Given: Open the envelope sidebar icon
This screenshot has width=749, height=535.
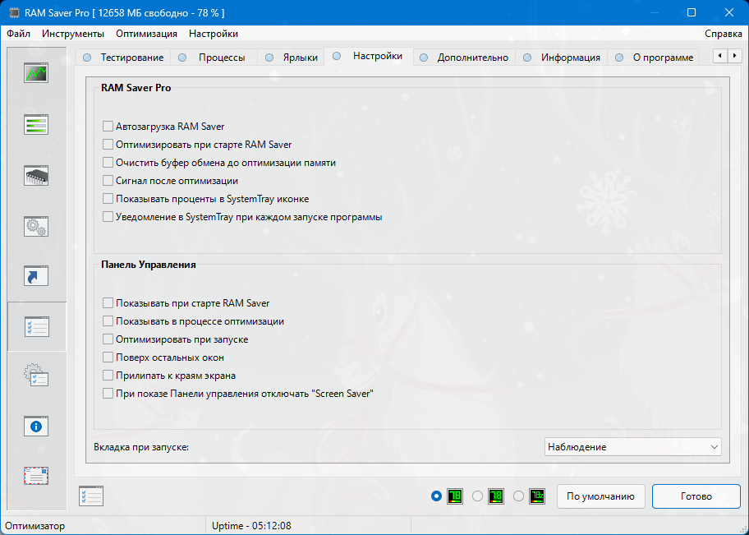Looking at the screenshot, I should [36, 476].
